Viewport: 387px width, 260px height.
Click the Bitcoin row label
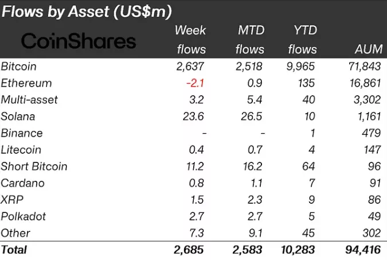point(19,67)
